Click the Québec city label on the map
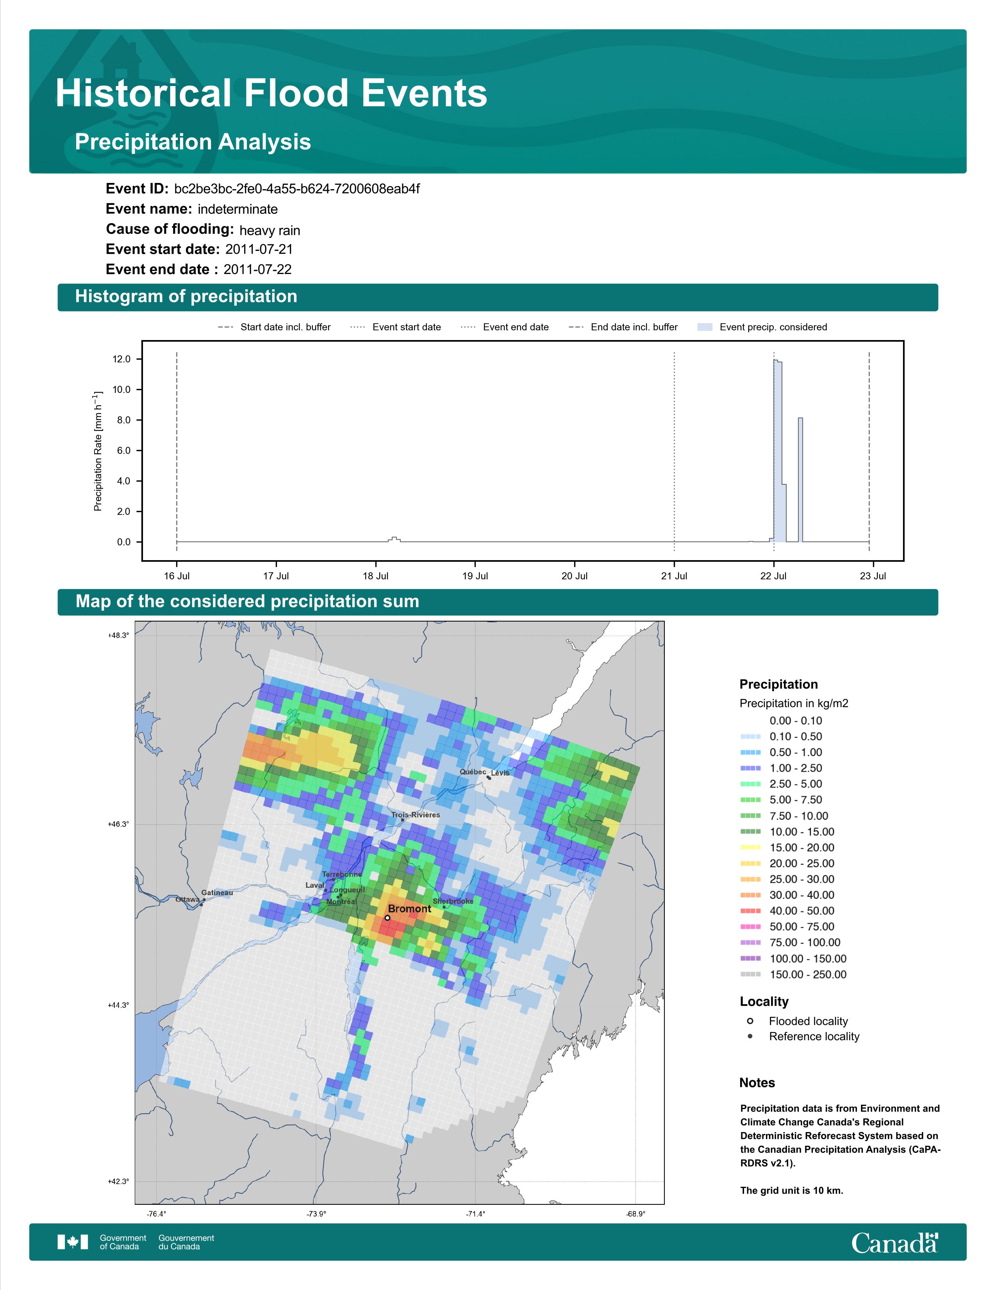The height and width of the screenshot is (1290, 996). (x=473, y=772)
